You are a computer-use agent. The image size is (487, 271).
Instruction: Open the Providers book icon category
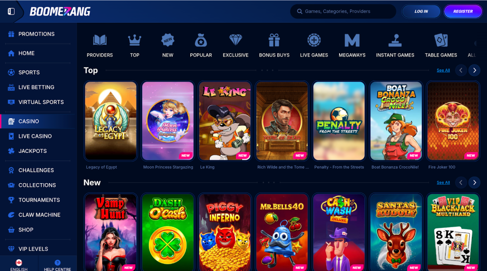pos(100,40)
